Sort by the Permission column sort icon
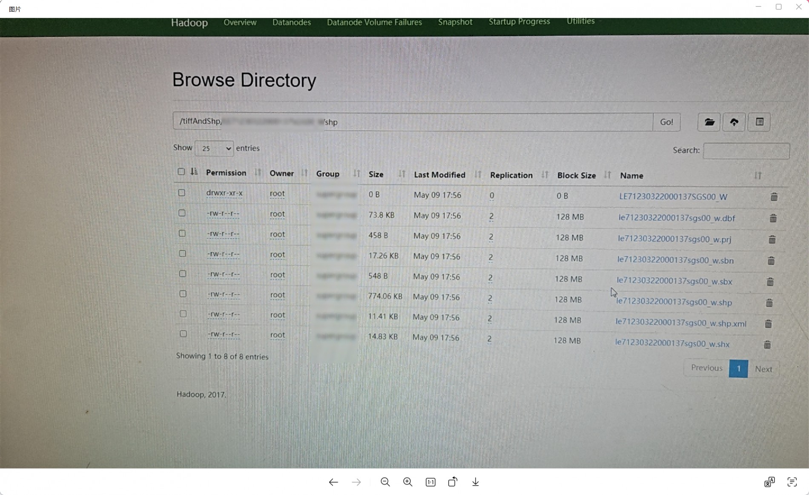Screen dimensions: 809x495 coord(258,172)
